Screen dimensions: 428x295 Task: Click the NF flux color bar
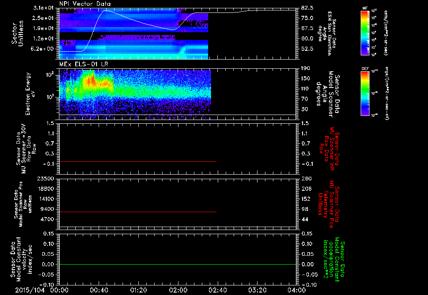coord(365,33)
